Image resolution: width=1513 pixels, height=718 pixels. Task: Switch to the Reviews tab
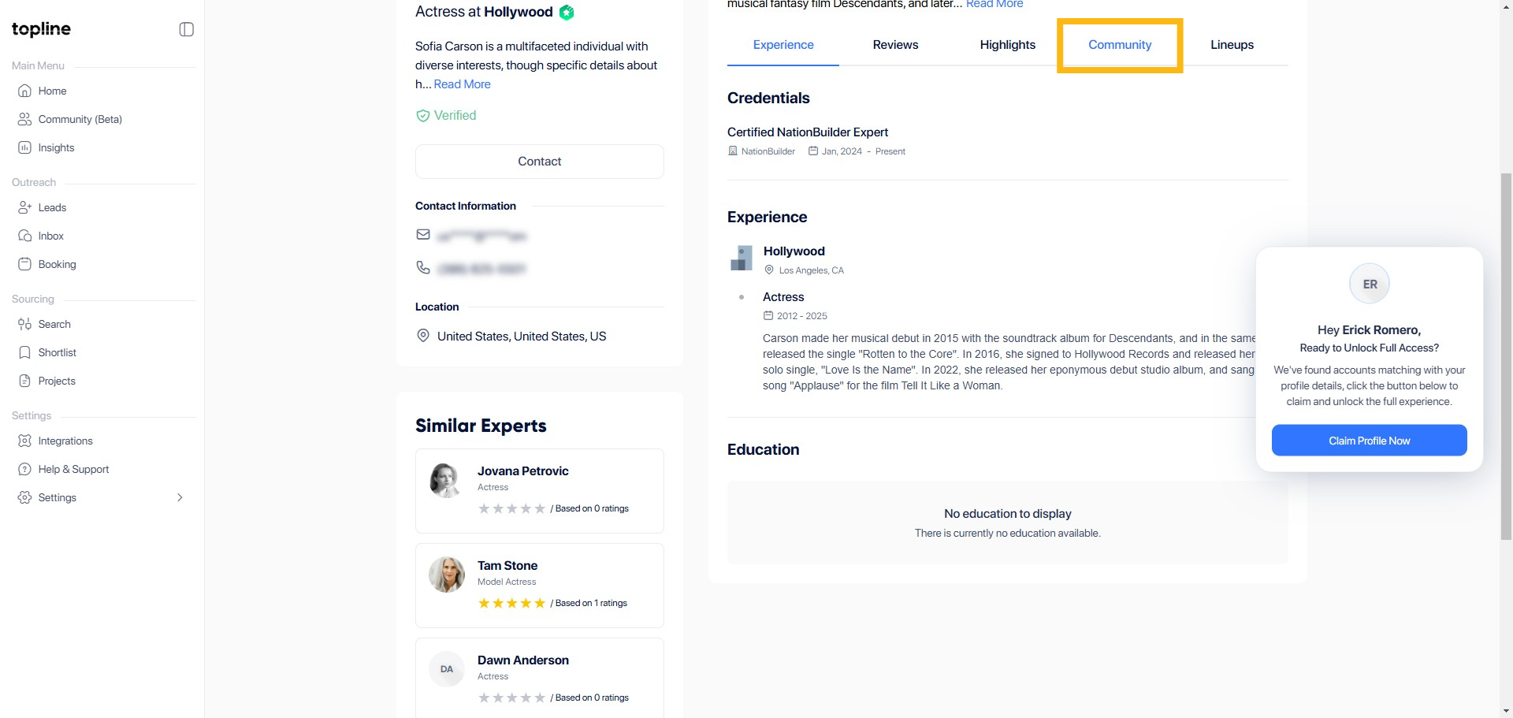coord(895,45)
